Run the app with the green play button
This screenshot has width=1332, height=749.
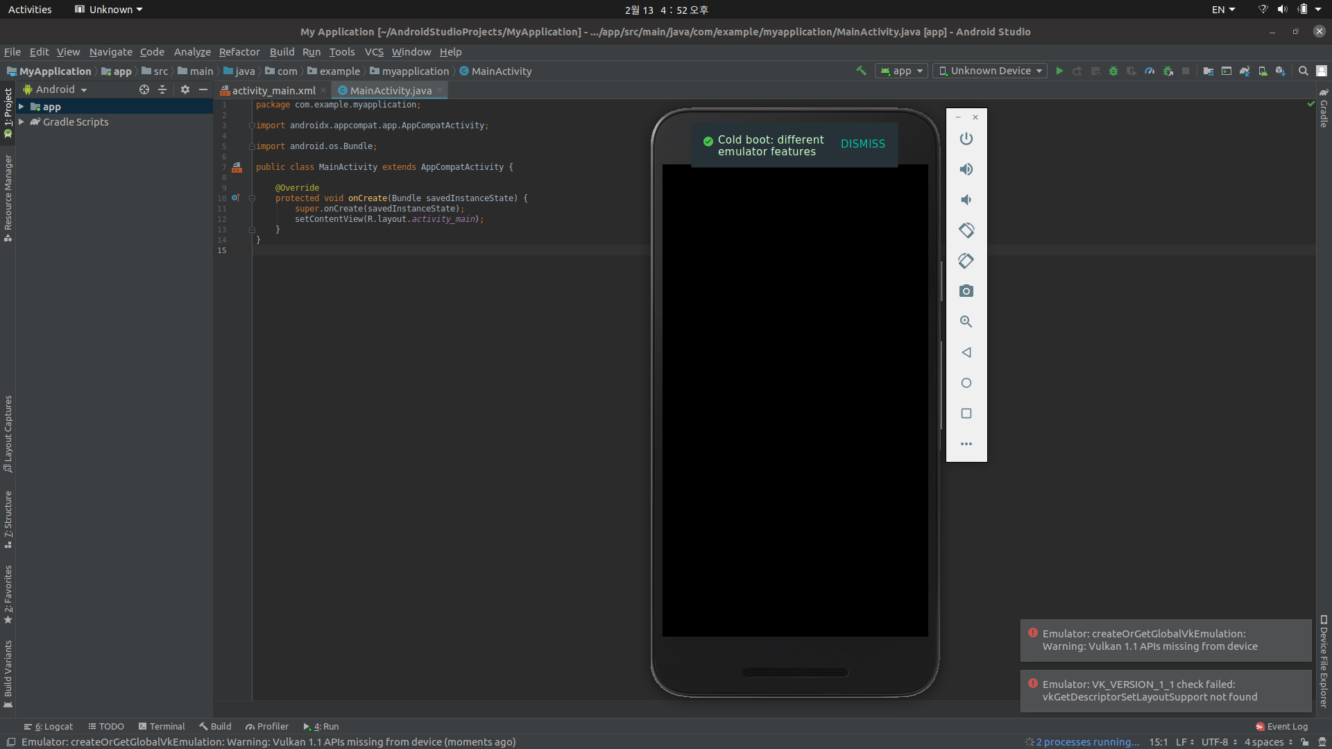[x=1059, y=71]
